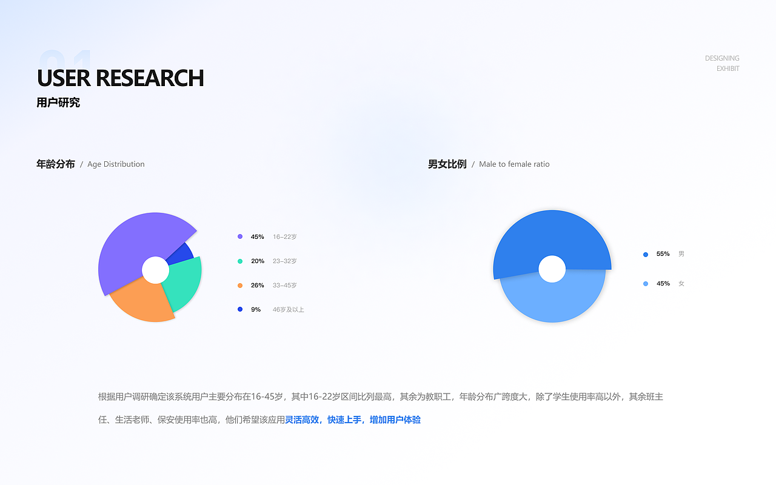Click the 用户研究 subtitle
Viewport: 776px width, 485px height.
tap(58, 102)
